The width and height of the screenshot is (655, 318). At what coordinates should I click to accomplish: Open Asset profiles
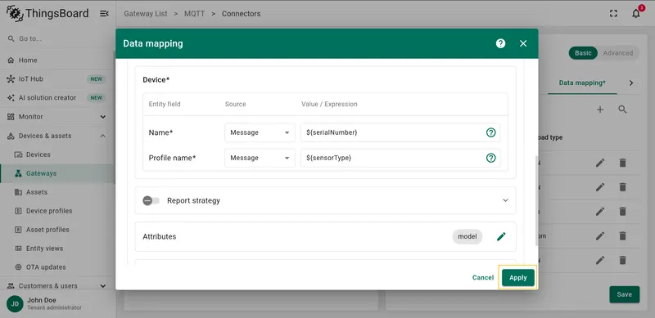pyautogui.click(x=56, y=230)
